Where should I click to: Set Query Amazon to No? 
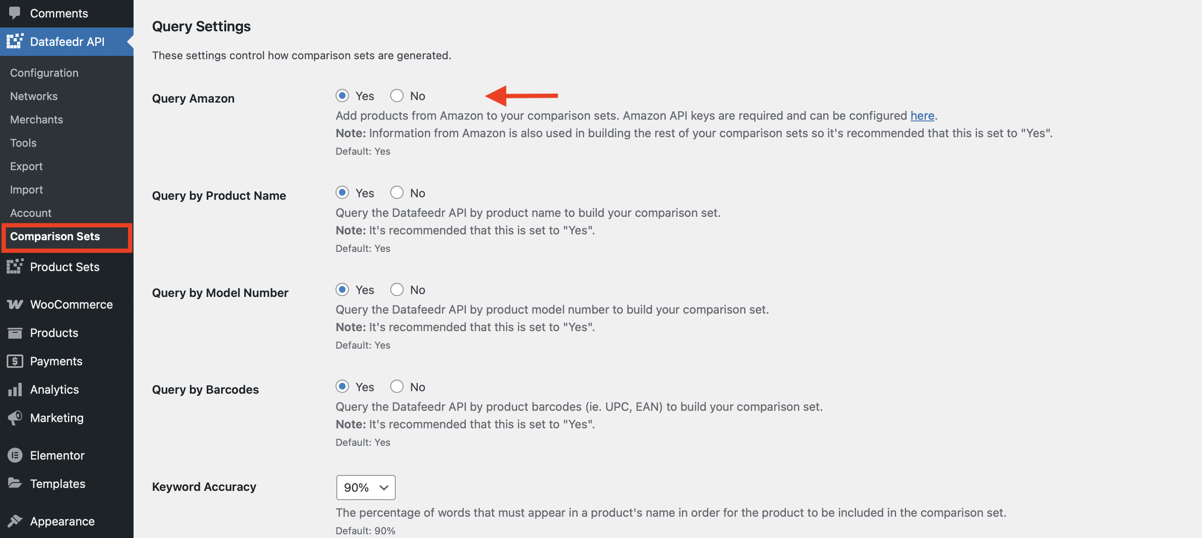coord(396,96)
